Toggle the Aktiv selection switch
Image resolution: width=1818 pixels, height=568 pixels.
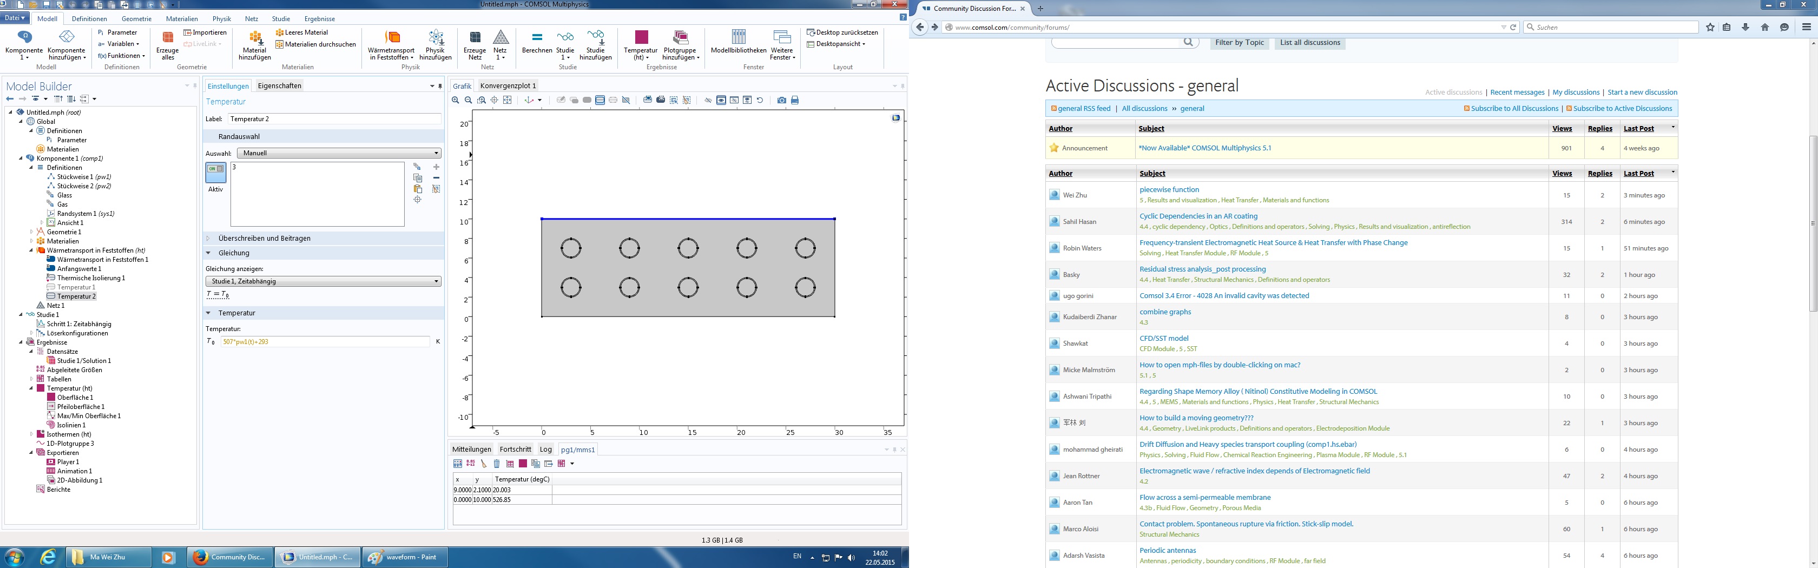pos(215,171)
